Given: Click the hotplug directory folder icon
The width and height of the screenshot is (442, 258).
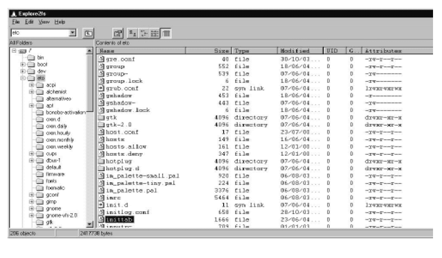Looking at the screenshot, I should (x=102, y=160).
